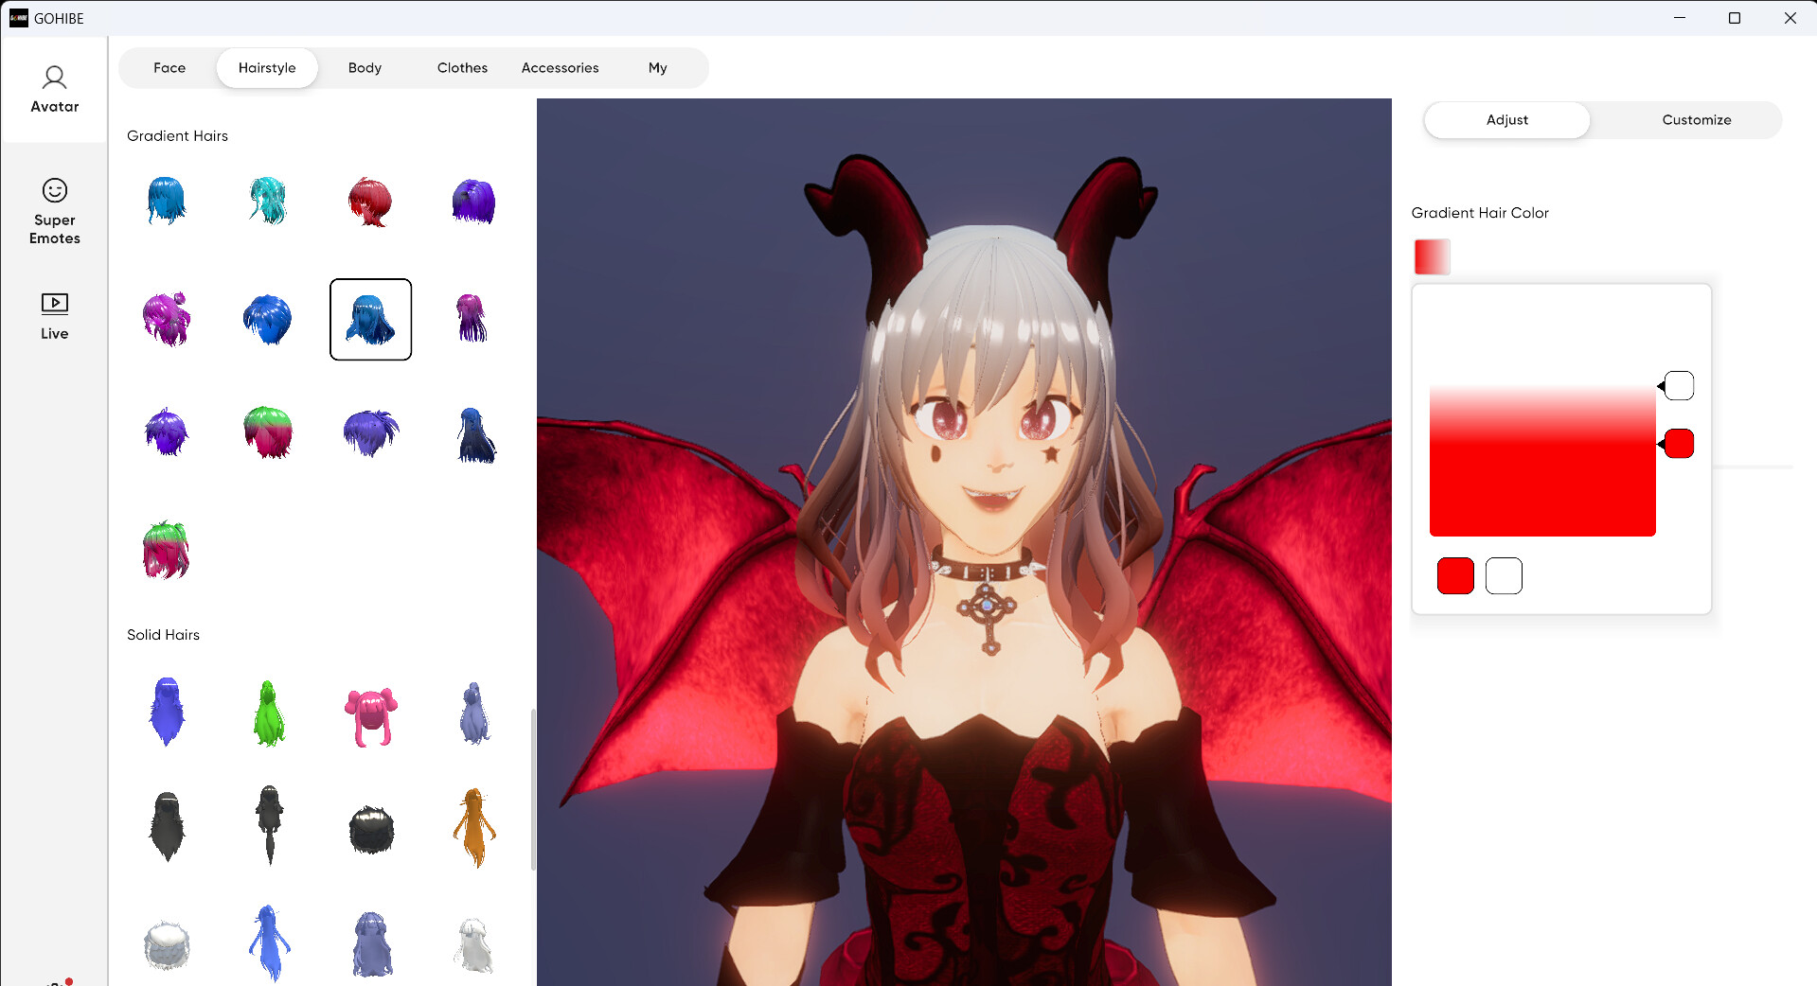This screenshot has height=986, width=1817.
Task: Choose the long black solid hair
Action: pos(167,826)
